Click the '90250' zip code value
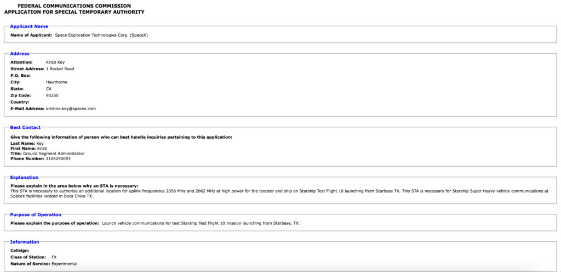The height and width of the screenshot is (272, 561). tap(52, 95)
